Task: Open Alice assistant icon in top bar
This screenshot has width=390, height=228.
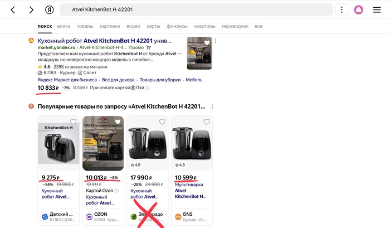Action: click(359, 10)
